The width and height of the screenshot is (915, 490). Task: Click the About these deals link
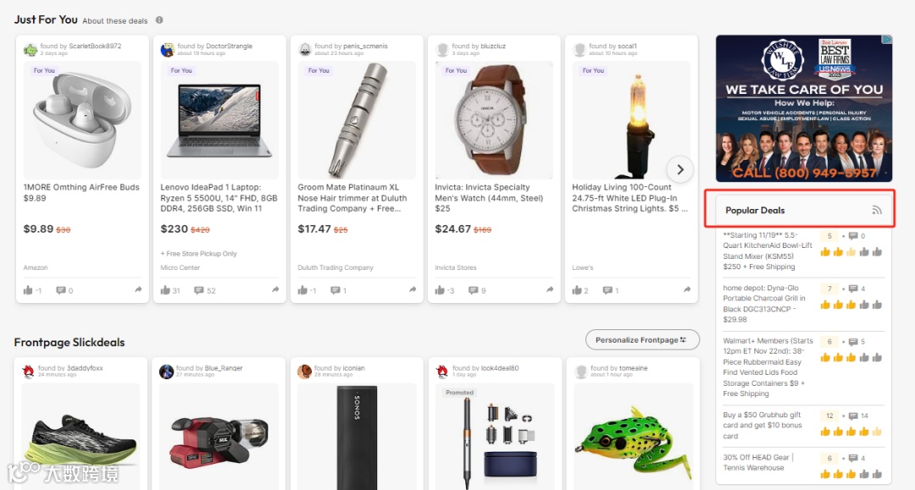(115, 21)
